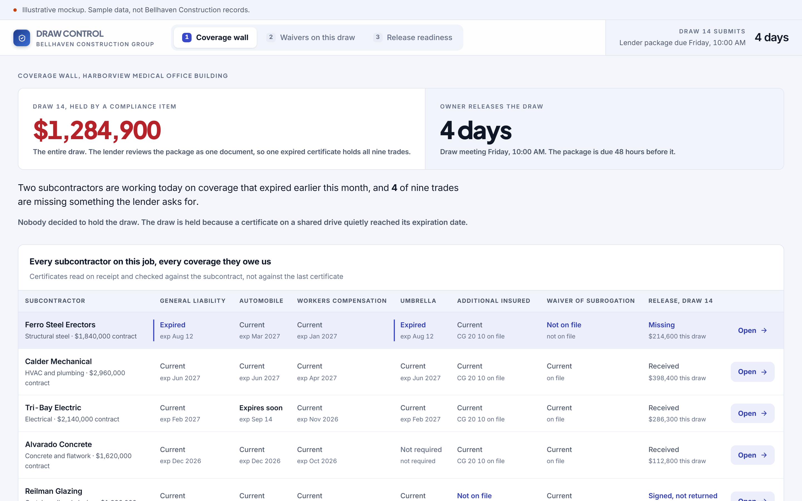Click the General Liability column header
802x501 pixels.
[192, 301]
